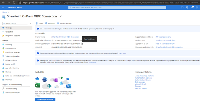
Task: Pin SharePoint OnPrem OIDC Connection blade
Action: click(61, 16)
